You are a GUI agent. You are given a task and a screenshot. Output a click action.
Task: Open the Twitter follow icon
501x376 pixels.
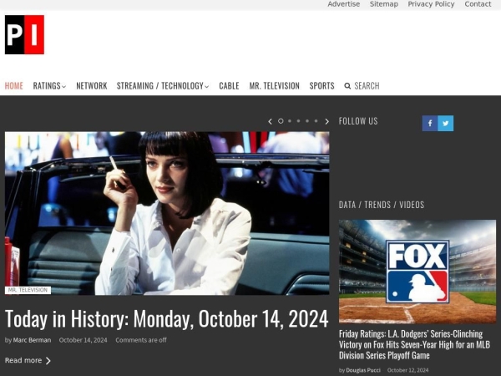445,123
